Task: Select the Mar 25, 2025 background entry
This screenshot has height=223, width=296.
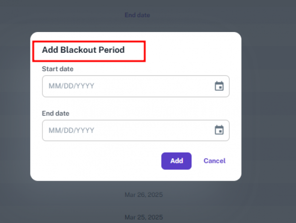Action: tap(144, 217)
